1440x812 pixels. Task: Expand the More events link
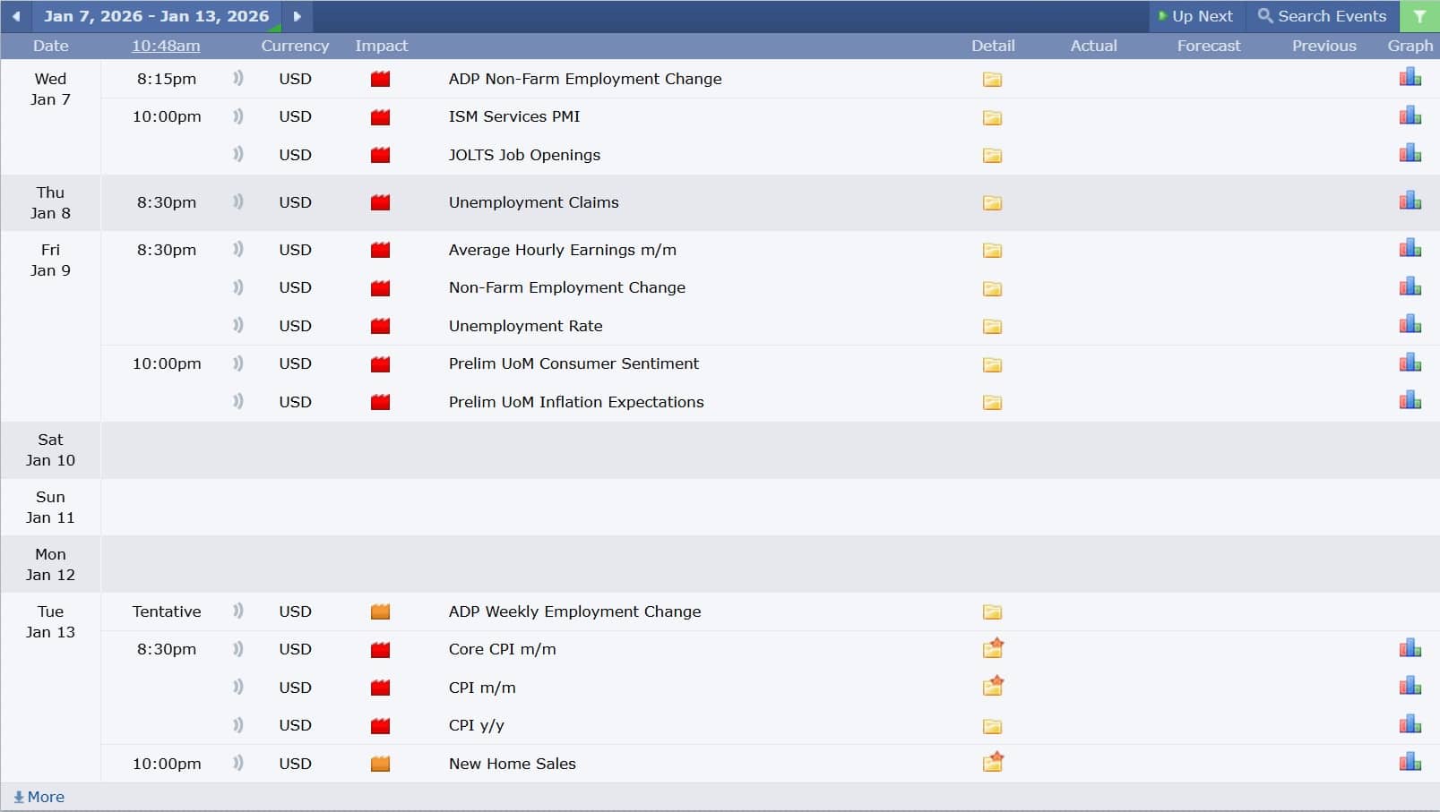39,797
